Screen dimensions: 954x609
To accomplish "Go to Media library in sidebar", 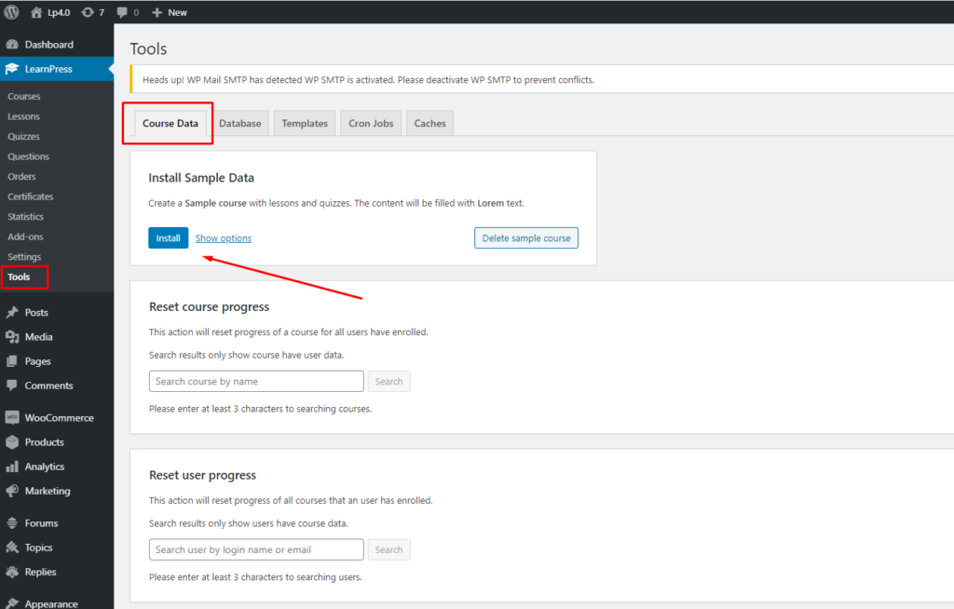I will pos(38,337).
